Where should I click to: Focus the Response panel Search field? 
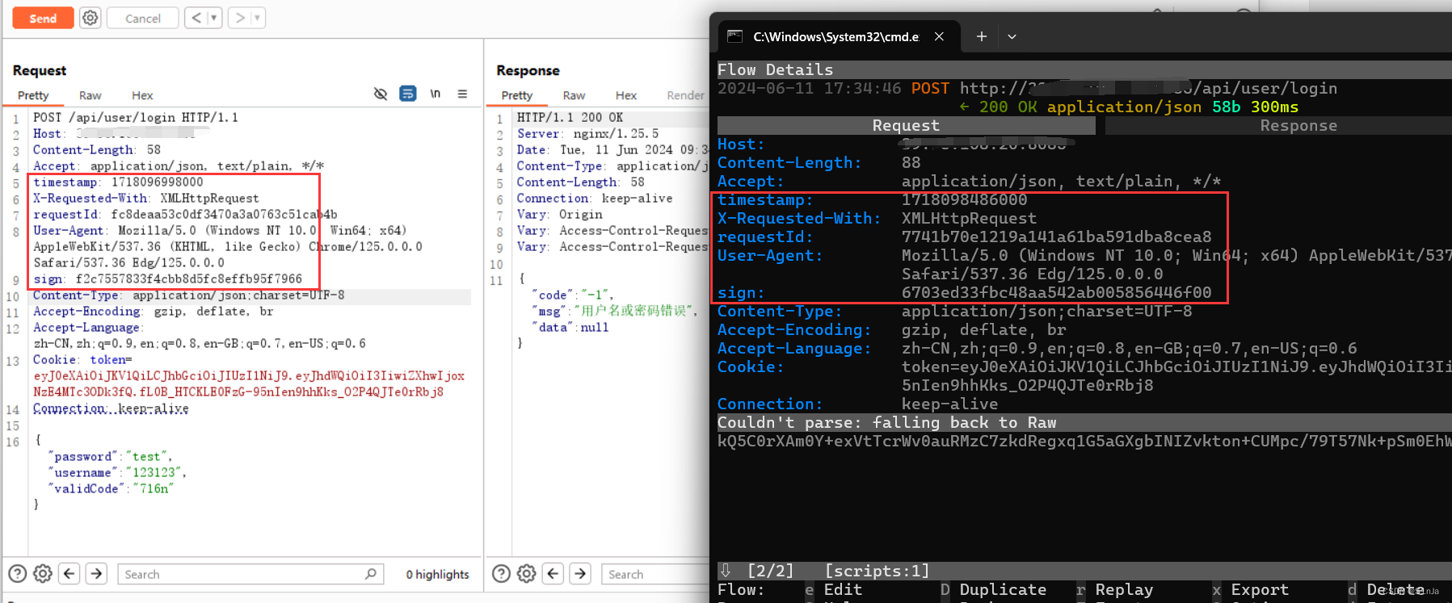point(655,574)
